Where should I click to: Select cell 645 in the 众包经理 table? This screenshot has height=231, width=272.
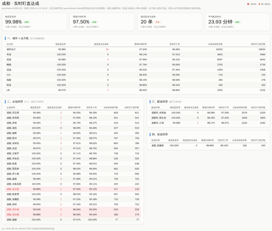116,164
